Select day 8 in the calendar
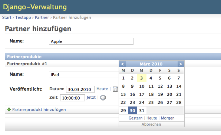 (x=123, y=86)
